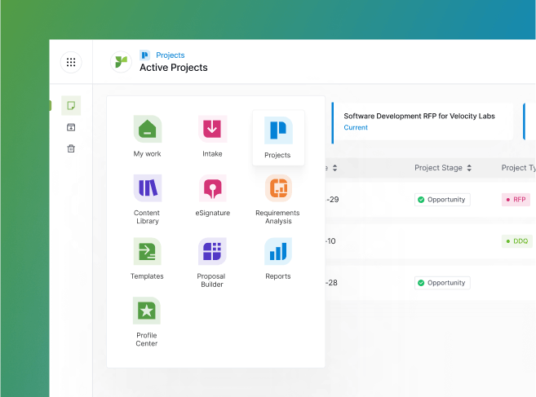Image resolution: width=536 pixels, height=397 pixels.
Task: Launch the Proposal Builder app
Action: [212, 262]
